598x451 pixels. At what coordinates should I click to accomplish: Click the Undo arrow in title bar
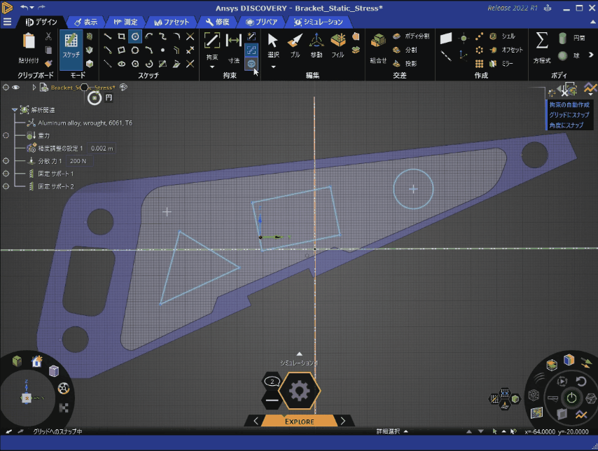click(25, 8)
